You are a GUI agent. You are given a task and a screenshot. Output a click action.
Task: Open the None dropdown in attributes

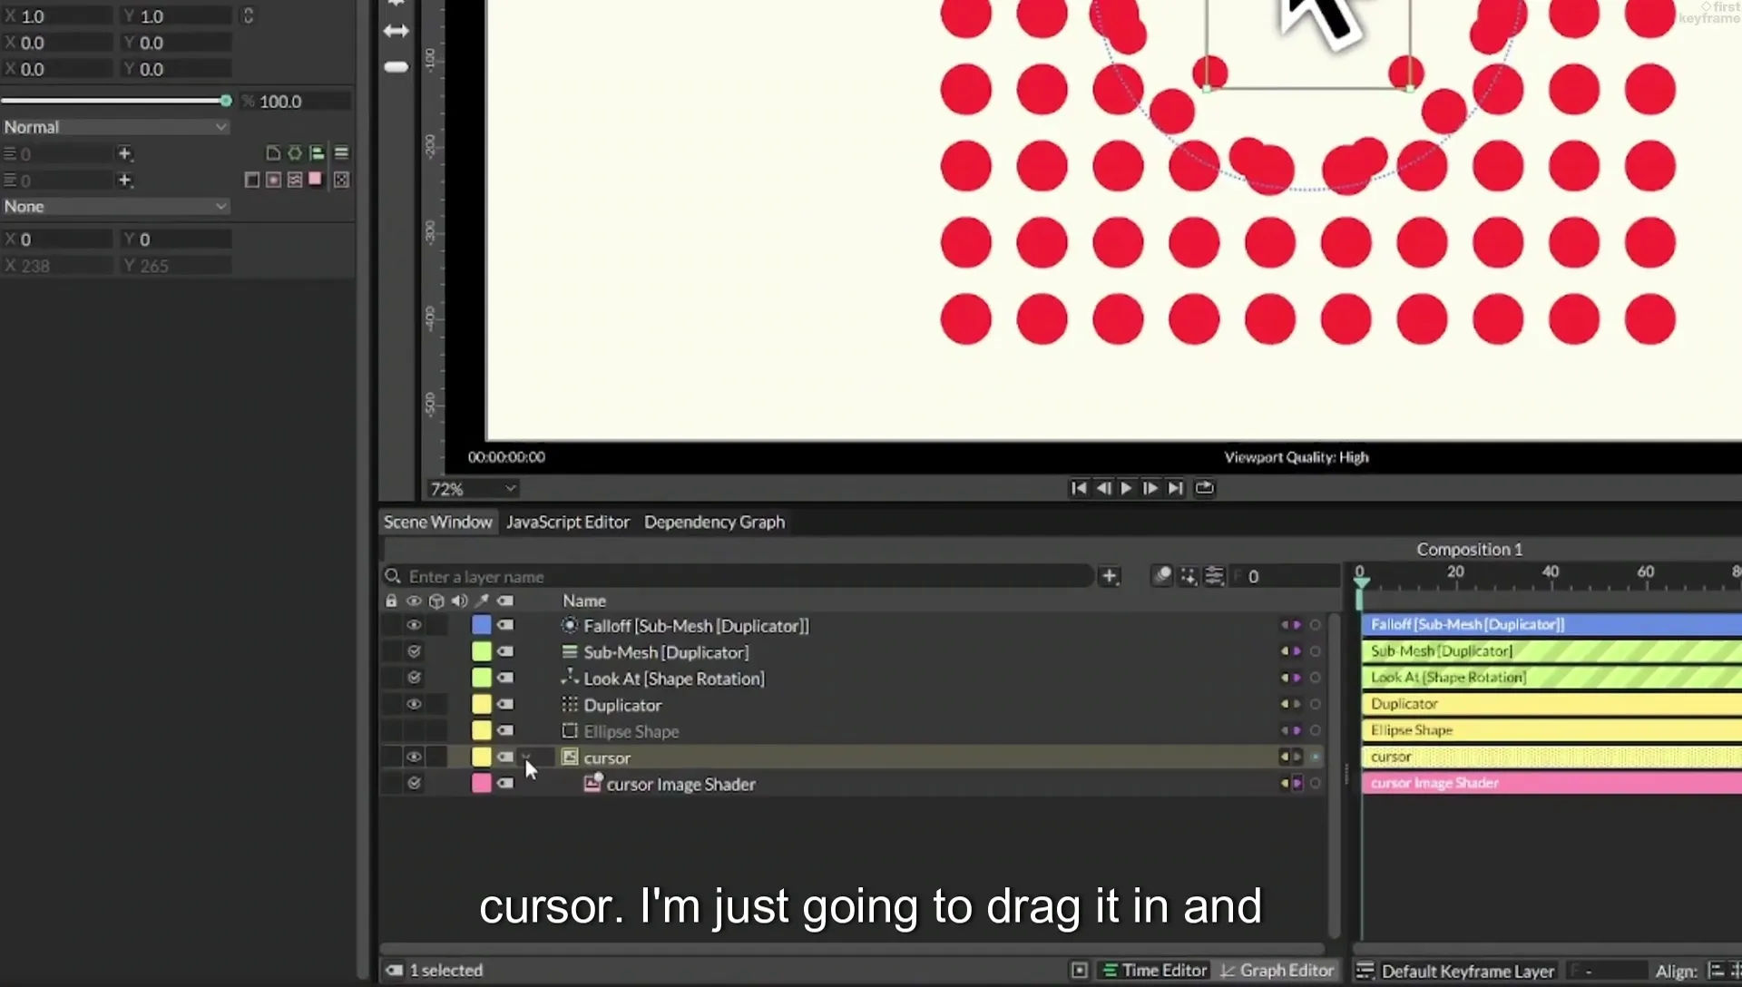tap(115, 206)
